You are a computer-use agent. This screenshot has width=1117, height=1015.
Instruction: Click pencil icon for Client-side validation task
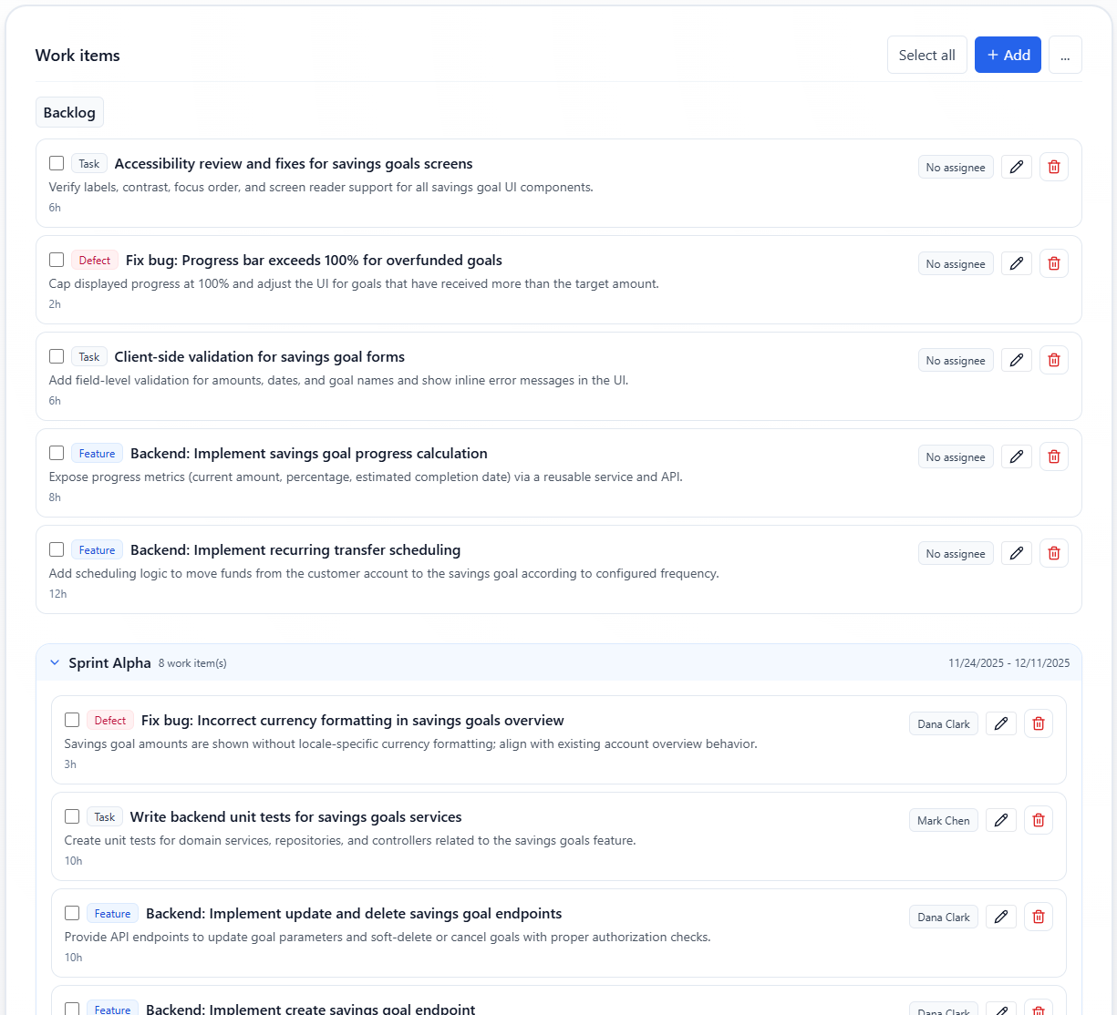tap(1016, 360)
